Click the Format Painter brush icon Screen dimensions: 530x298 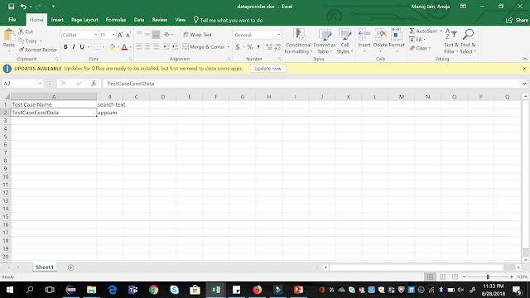click(x=22, y=50)
